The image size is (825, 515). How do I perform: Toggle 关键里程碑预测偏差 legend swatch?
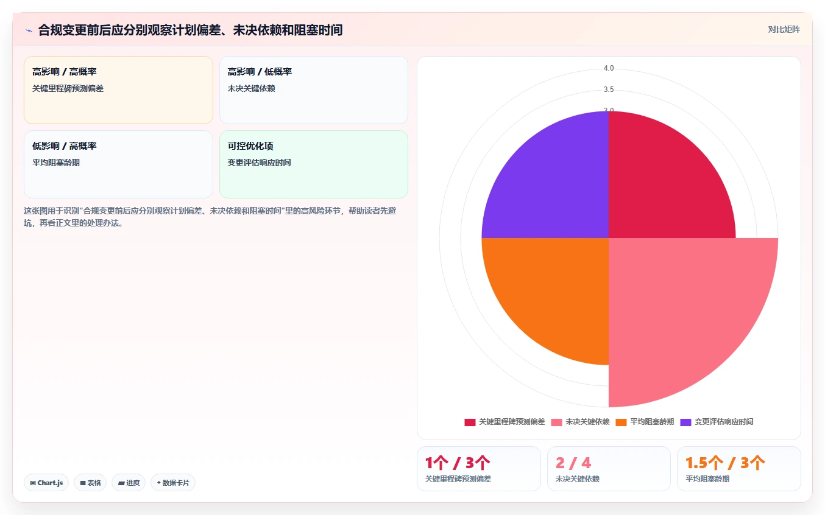[x=470, y=422]
